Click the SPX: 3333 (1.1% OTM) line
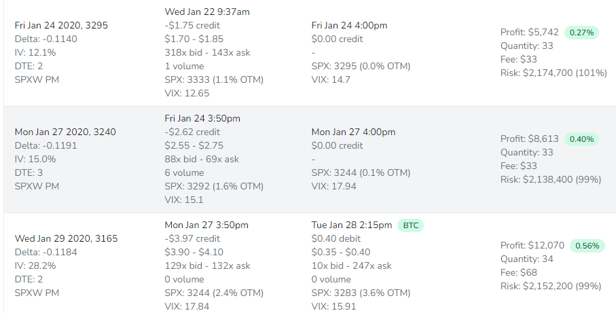The height and width of the screenshot is (313, 616). (214, 79)
